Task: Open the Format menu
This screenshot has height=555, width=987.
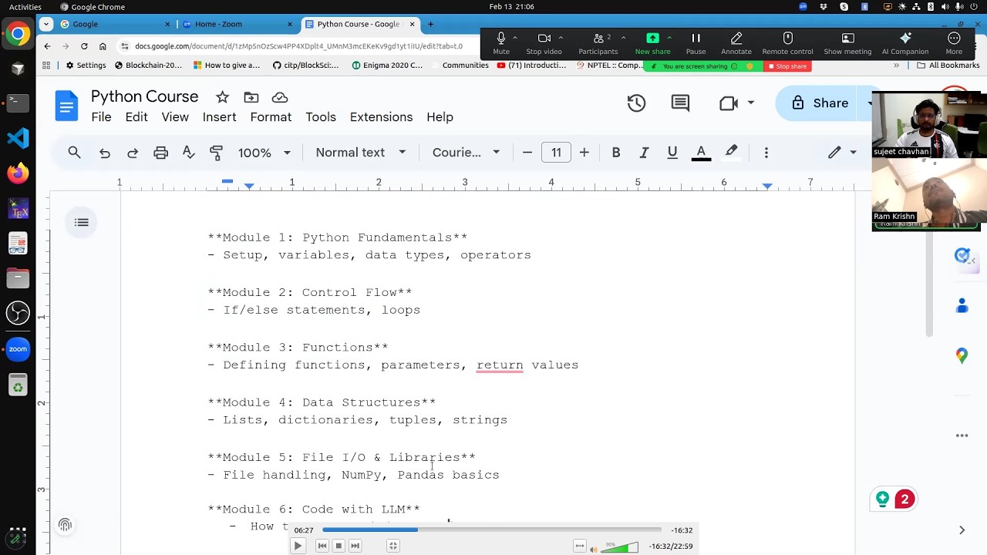Action: pos(271,117)
